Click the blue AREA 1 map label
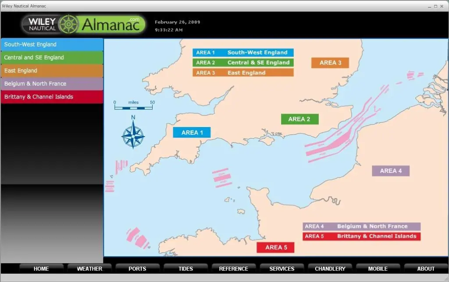 (192, 132)
